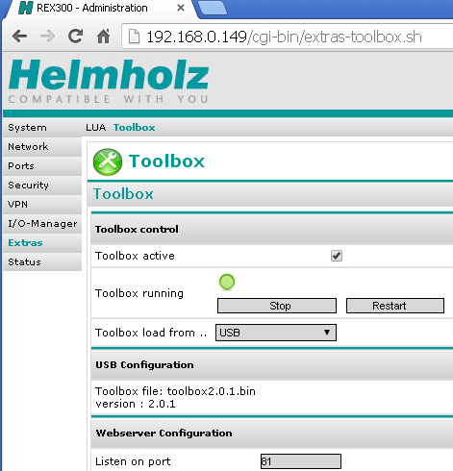Screen dimensions: 453x471
Task: Click the Listen on port label
Action: pos(133,461)
